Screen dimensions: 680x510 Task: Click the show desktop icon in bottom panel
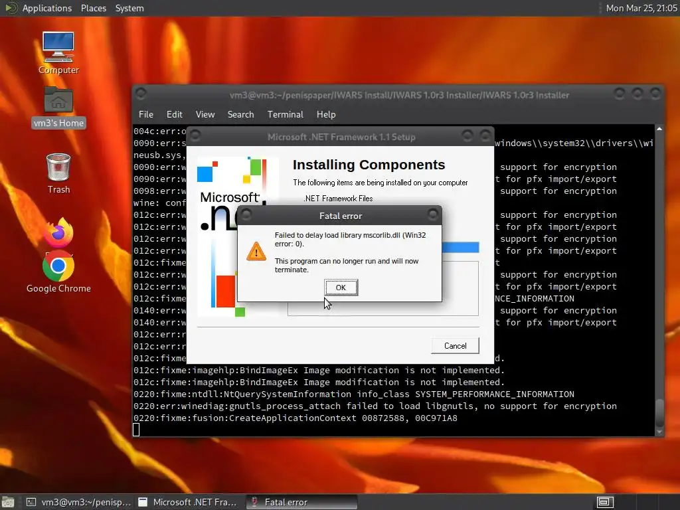8,502
